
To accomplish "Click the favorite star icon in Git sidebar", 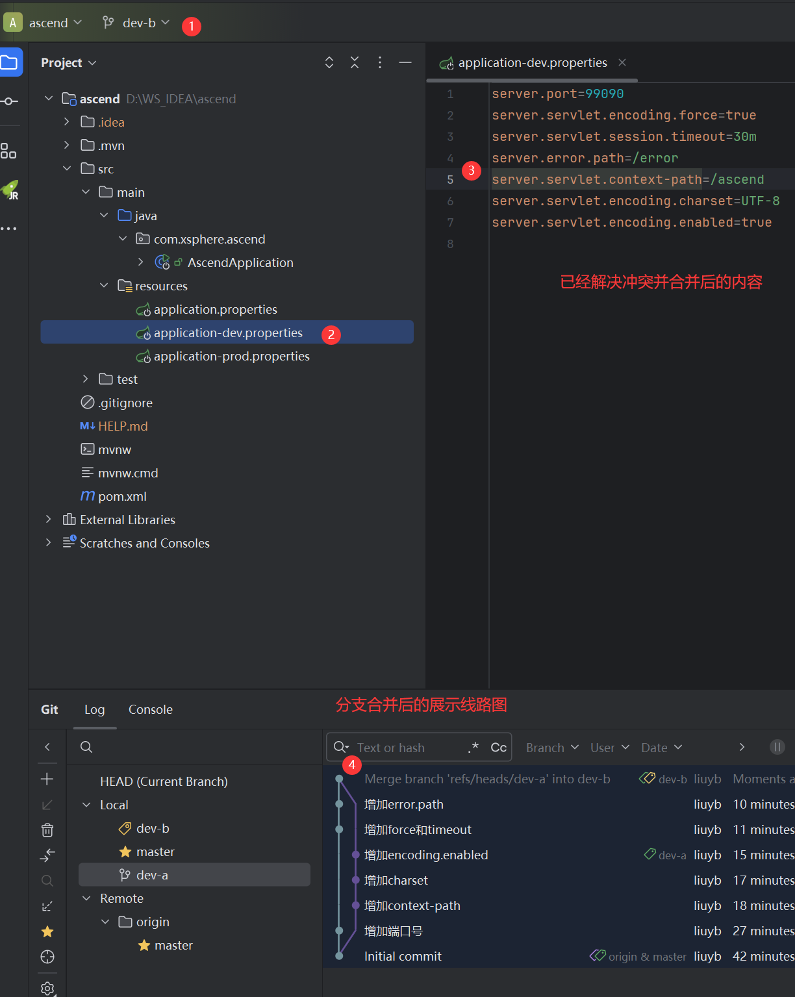I will [x=47, y=931].
